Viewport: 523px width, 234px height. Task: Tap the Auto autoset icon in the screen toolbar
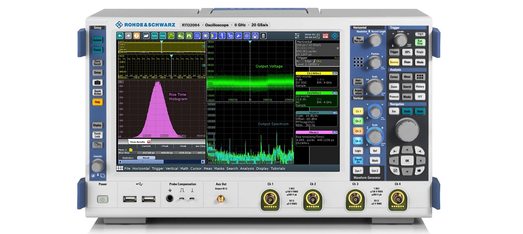154,36
